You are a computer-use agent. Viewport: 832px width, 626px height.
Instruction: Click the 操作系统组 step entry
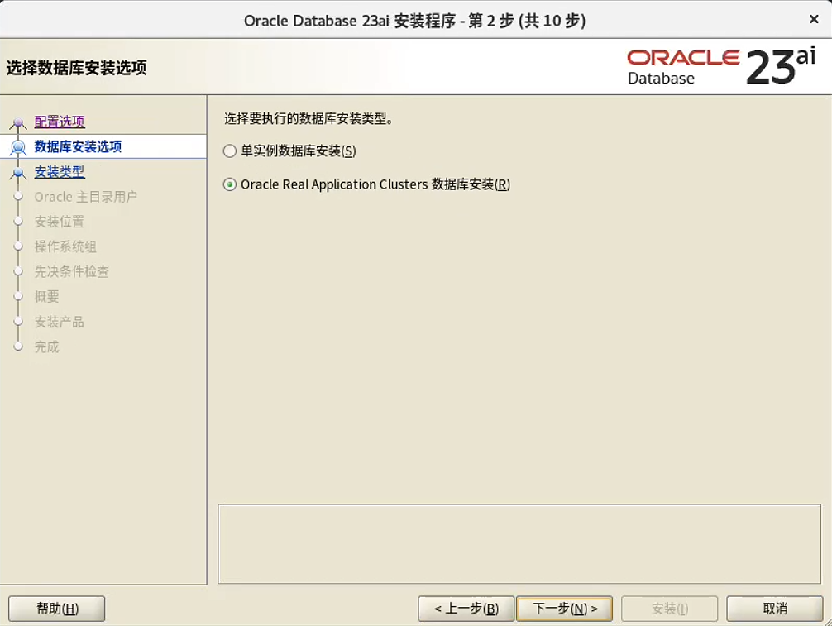tap(65, 246)
